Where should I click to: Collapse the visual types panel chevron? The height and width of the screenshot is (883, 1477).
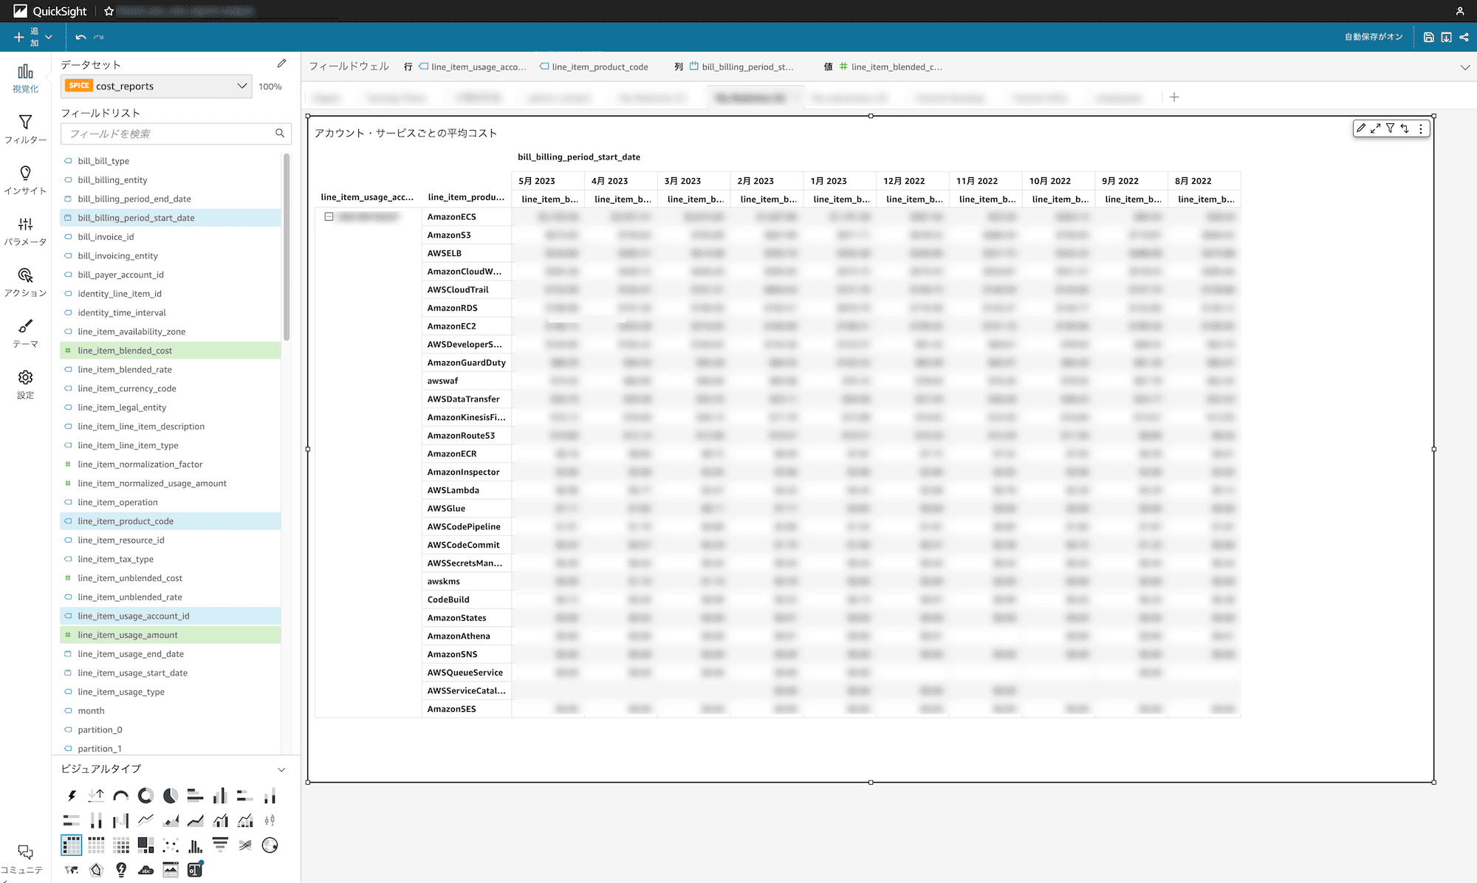[x=281, y=769]
